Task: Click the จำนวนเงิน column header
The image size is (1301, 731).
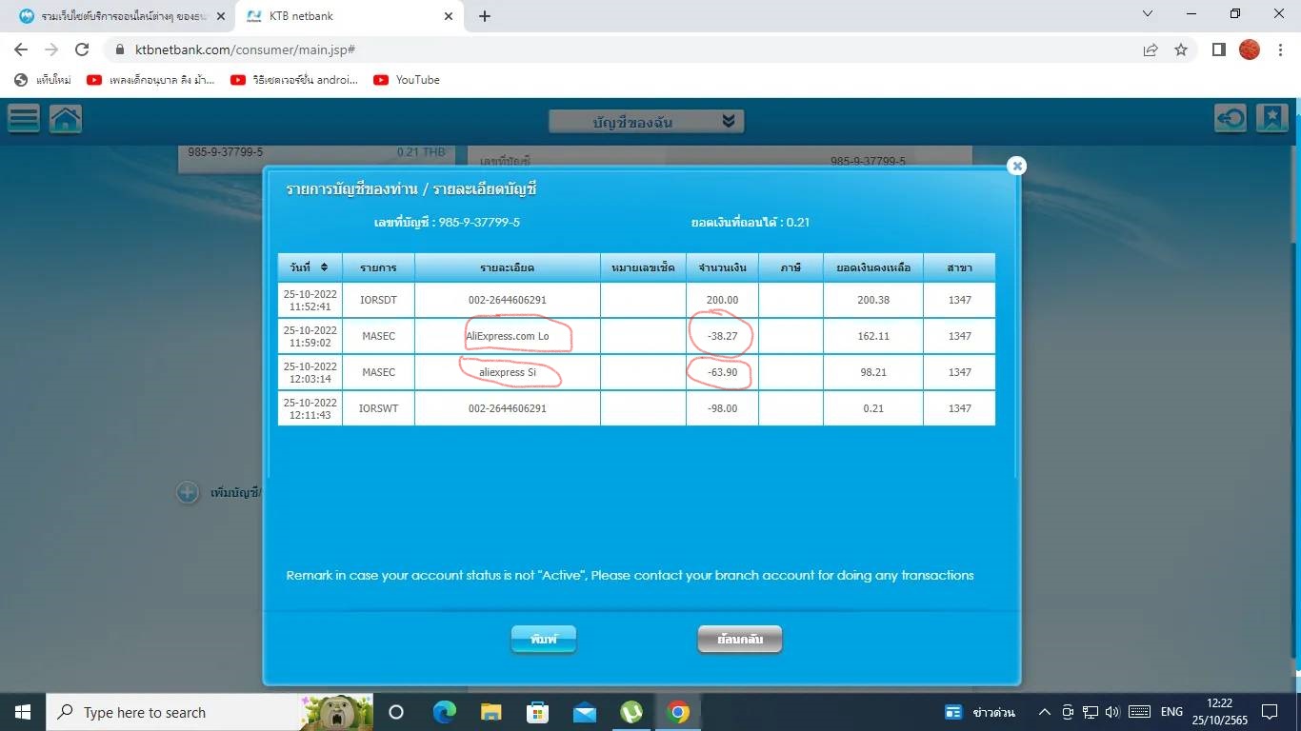Action: pos(723,267)
